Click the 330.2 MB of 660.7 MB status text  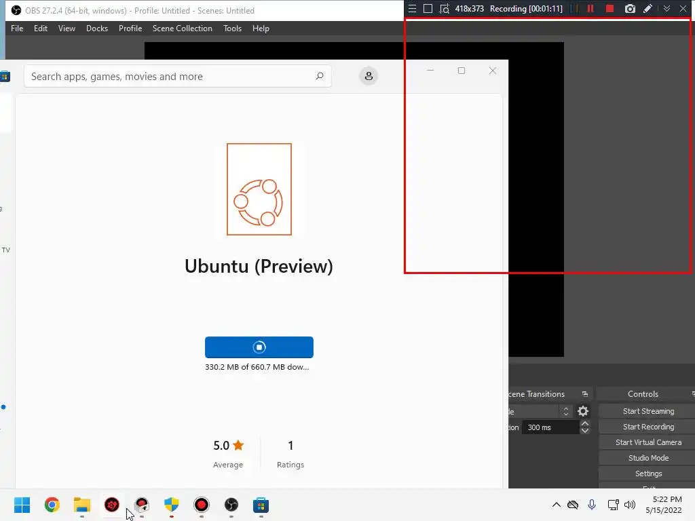[x=257, y=367]
